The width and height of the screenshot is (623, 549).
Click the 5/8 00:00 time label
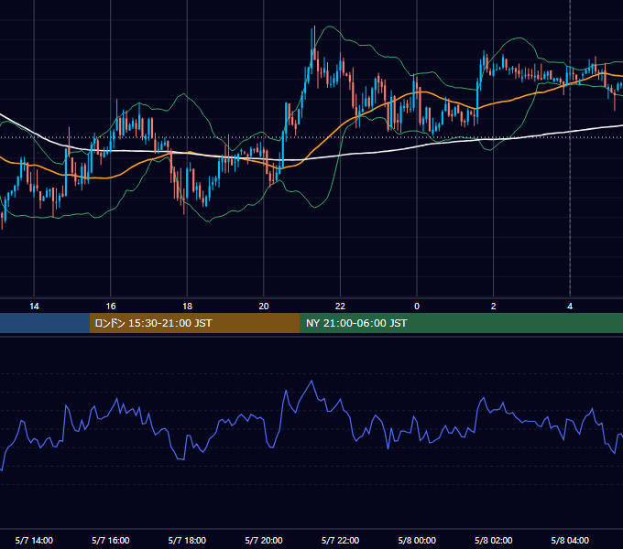417,540
